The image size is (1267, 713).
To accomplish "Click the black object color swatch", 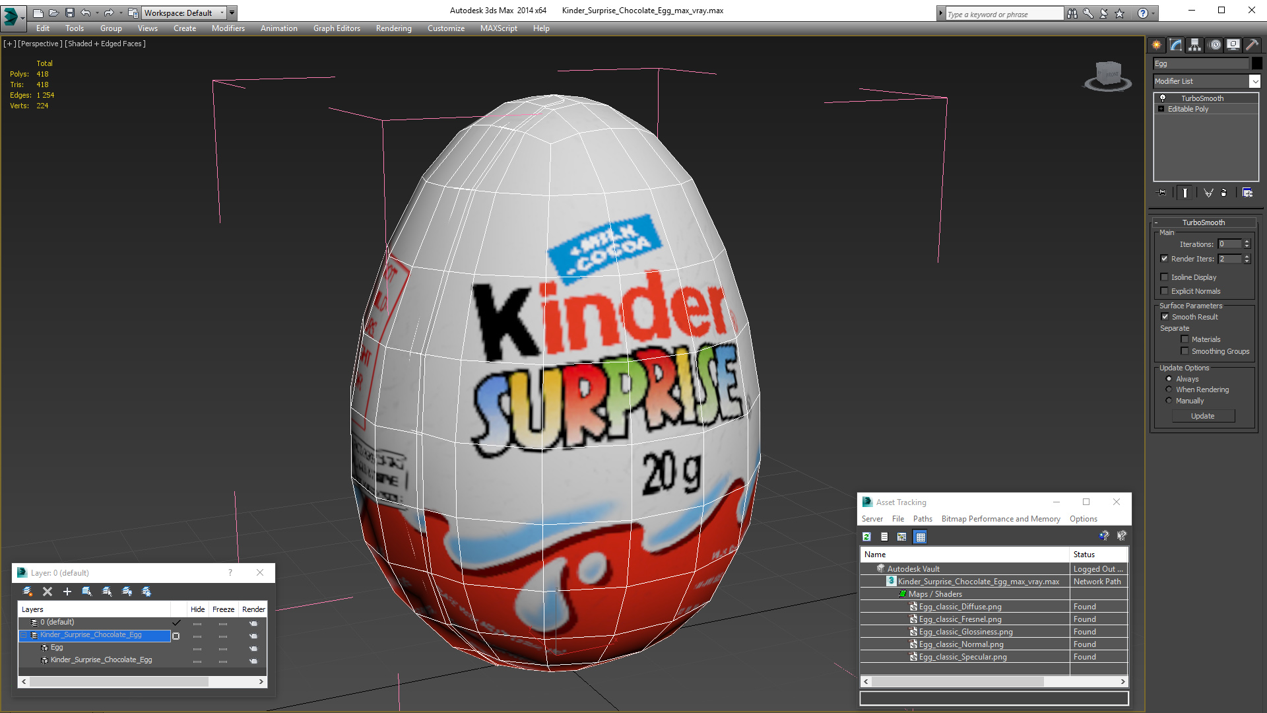I will coord(1257,63).
